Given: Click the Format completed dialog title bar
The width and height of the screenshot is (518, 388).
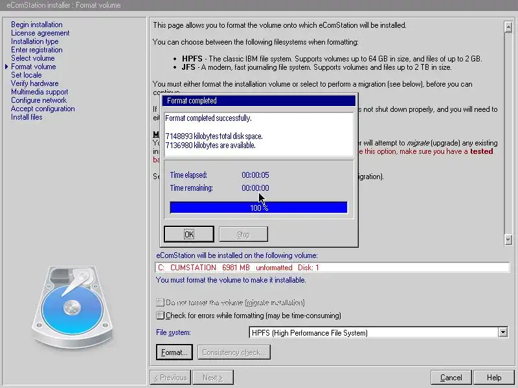Looking at the screenshot, I should (258, 101).
